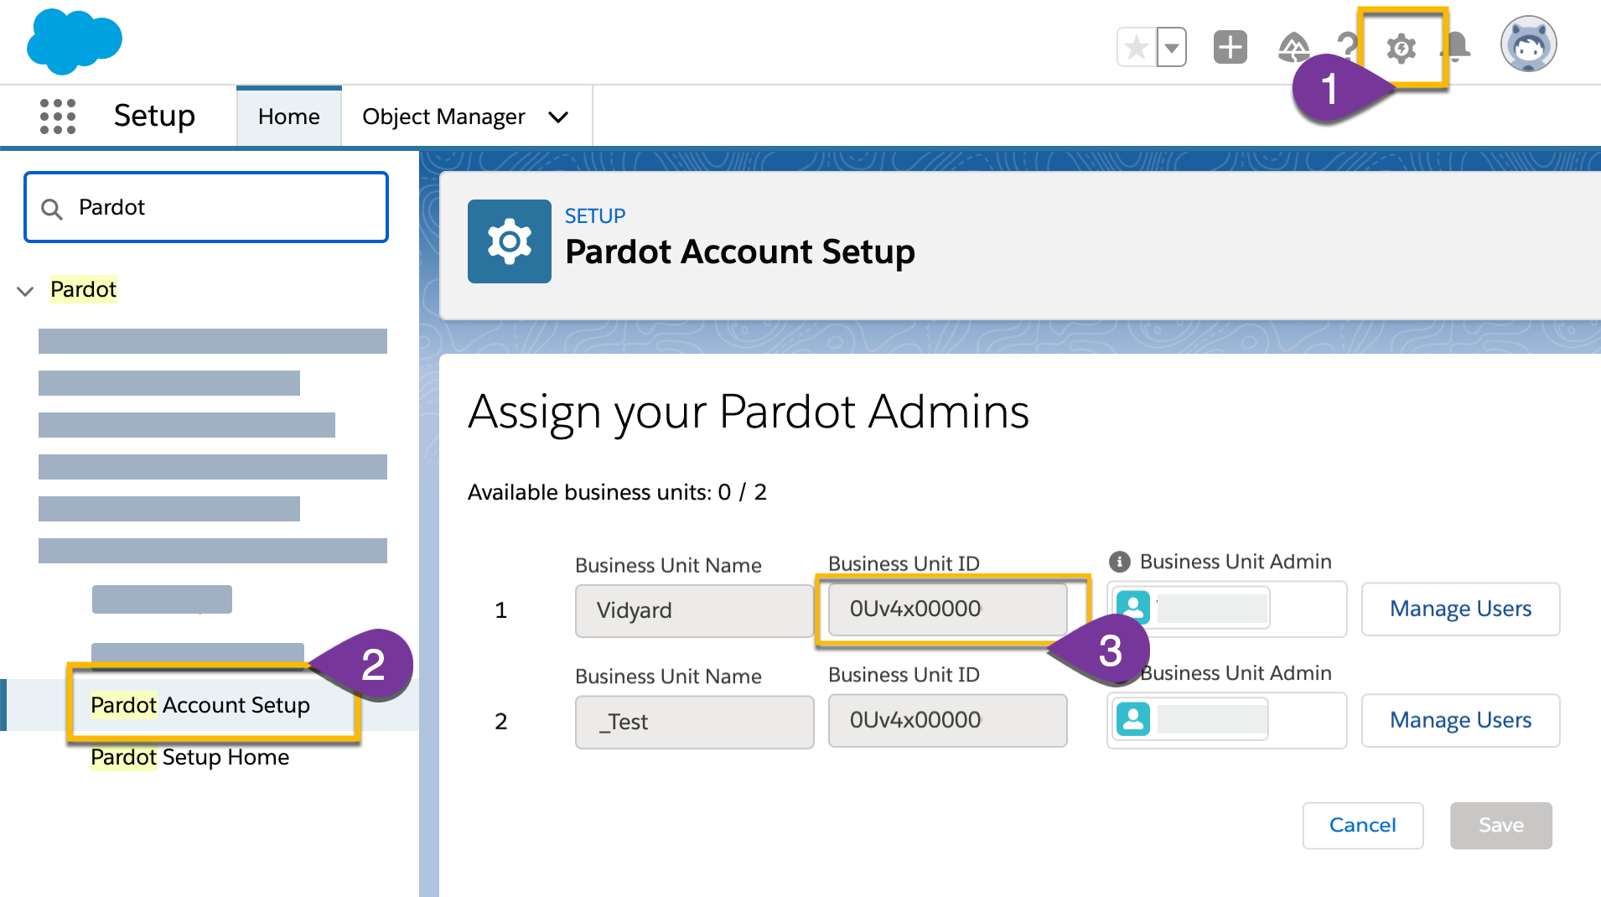This screenshot has width=1601, height=897.
Task: Click the Salesforce cloud logo
Action: (74, 41)
